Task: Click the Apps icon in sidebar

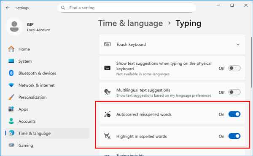Action: (x=11, y=109)
